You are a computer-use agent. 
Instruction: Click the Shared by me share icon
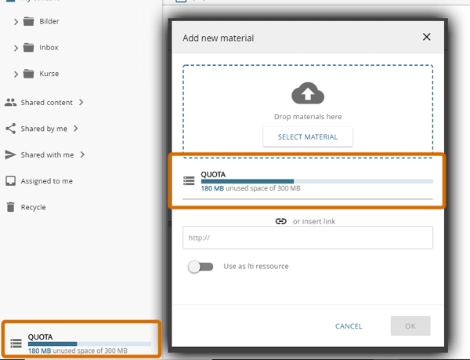coord(11,129)
